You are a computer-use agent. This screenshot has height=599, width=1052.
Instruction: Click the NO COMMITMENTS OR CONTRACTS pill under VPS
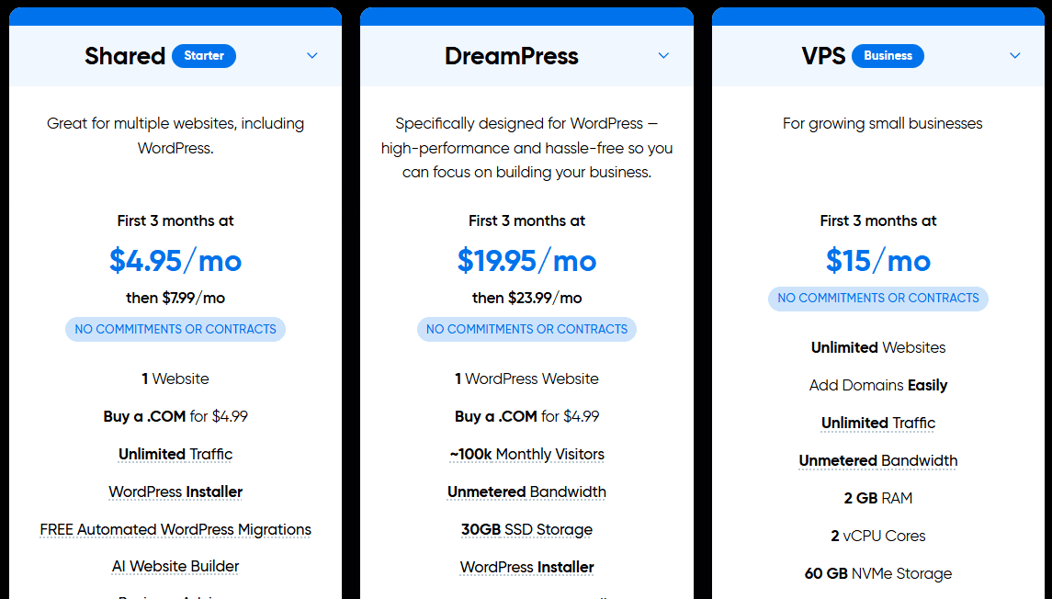877,299
